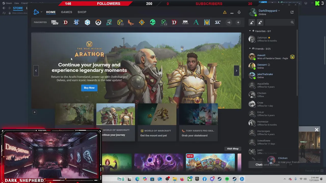Open the Diablo icon beside Call of Duty
This screenshot has width=326, height=183.
[x=65, y=22]
